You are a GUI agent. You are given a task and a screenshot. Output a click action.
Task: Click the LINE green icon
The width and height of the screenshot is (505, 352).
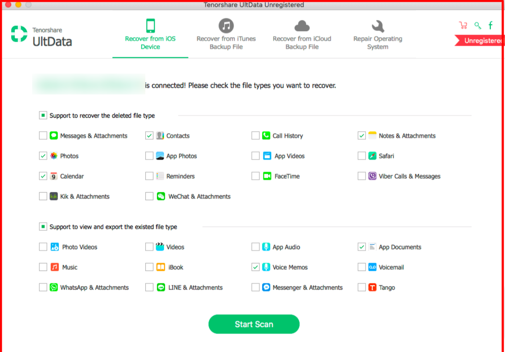point(161,287)
